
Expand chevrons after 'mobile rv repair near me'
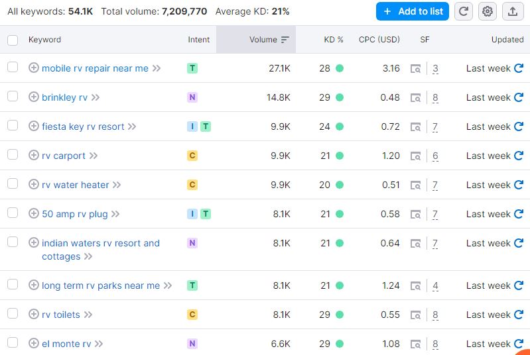[x=156, y=68]
